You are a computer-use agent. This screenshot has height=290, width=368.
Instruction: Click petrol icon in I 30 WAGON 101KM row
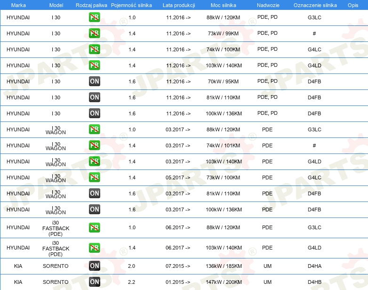pos(94,145)
